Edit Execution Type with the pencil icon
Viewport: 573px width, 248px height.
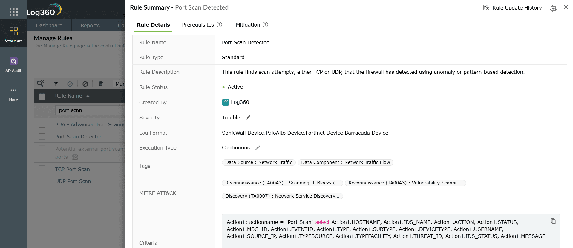258,148
